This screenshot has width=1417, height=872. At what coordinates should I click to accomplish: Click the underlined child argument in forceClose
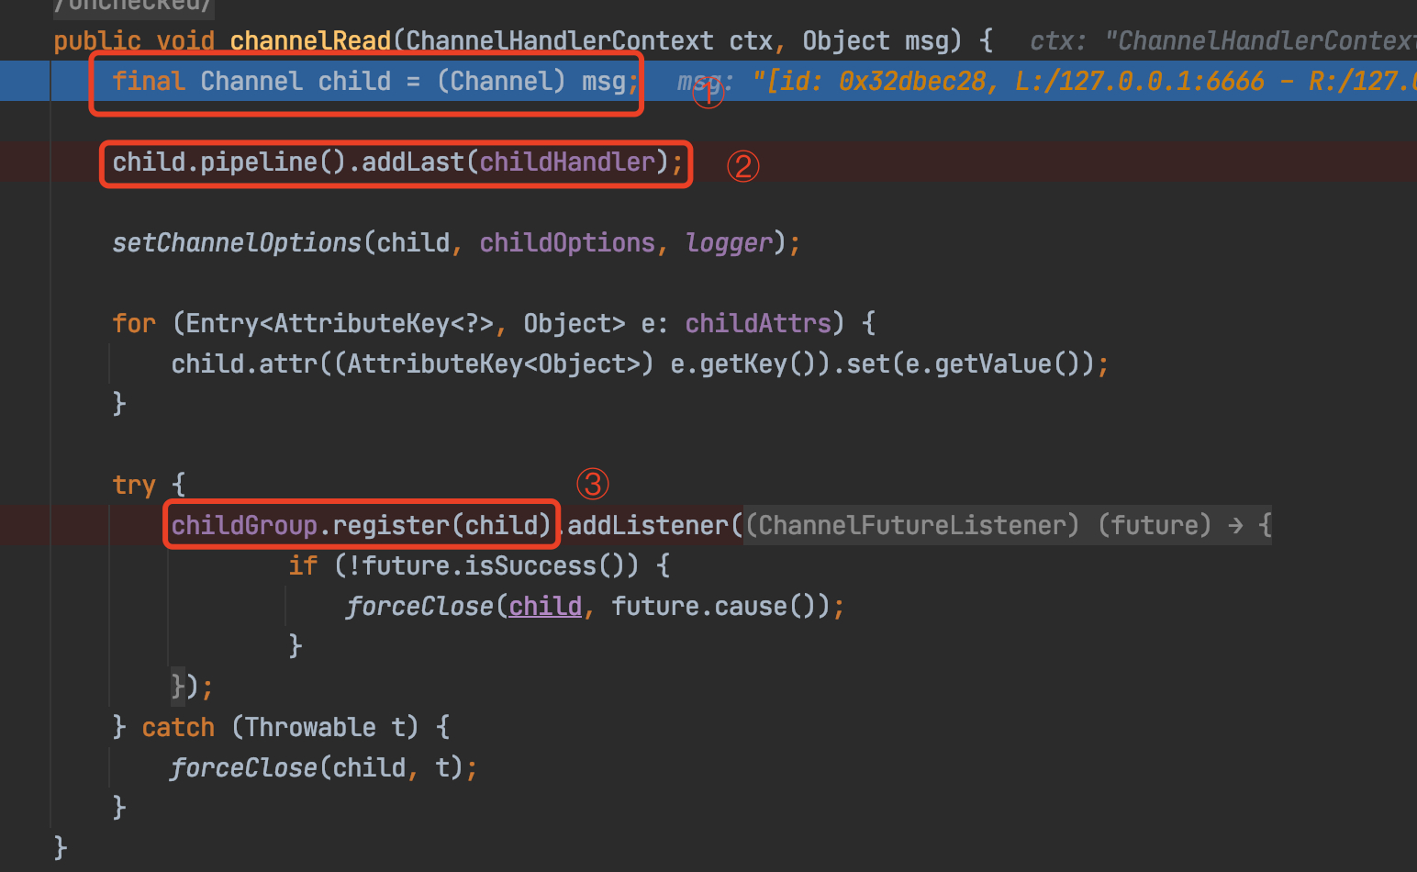point(545,607)
